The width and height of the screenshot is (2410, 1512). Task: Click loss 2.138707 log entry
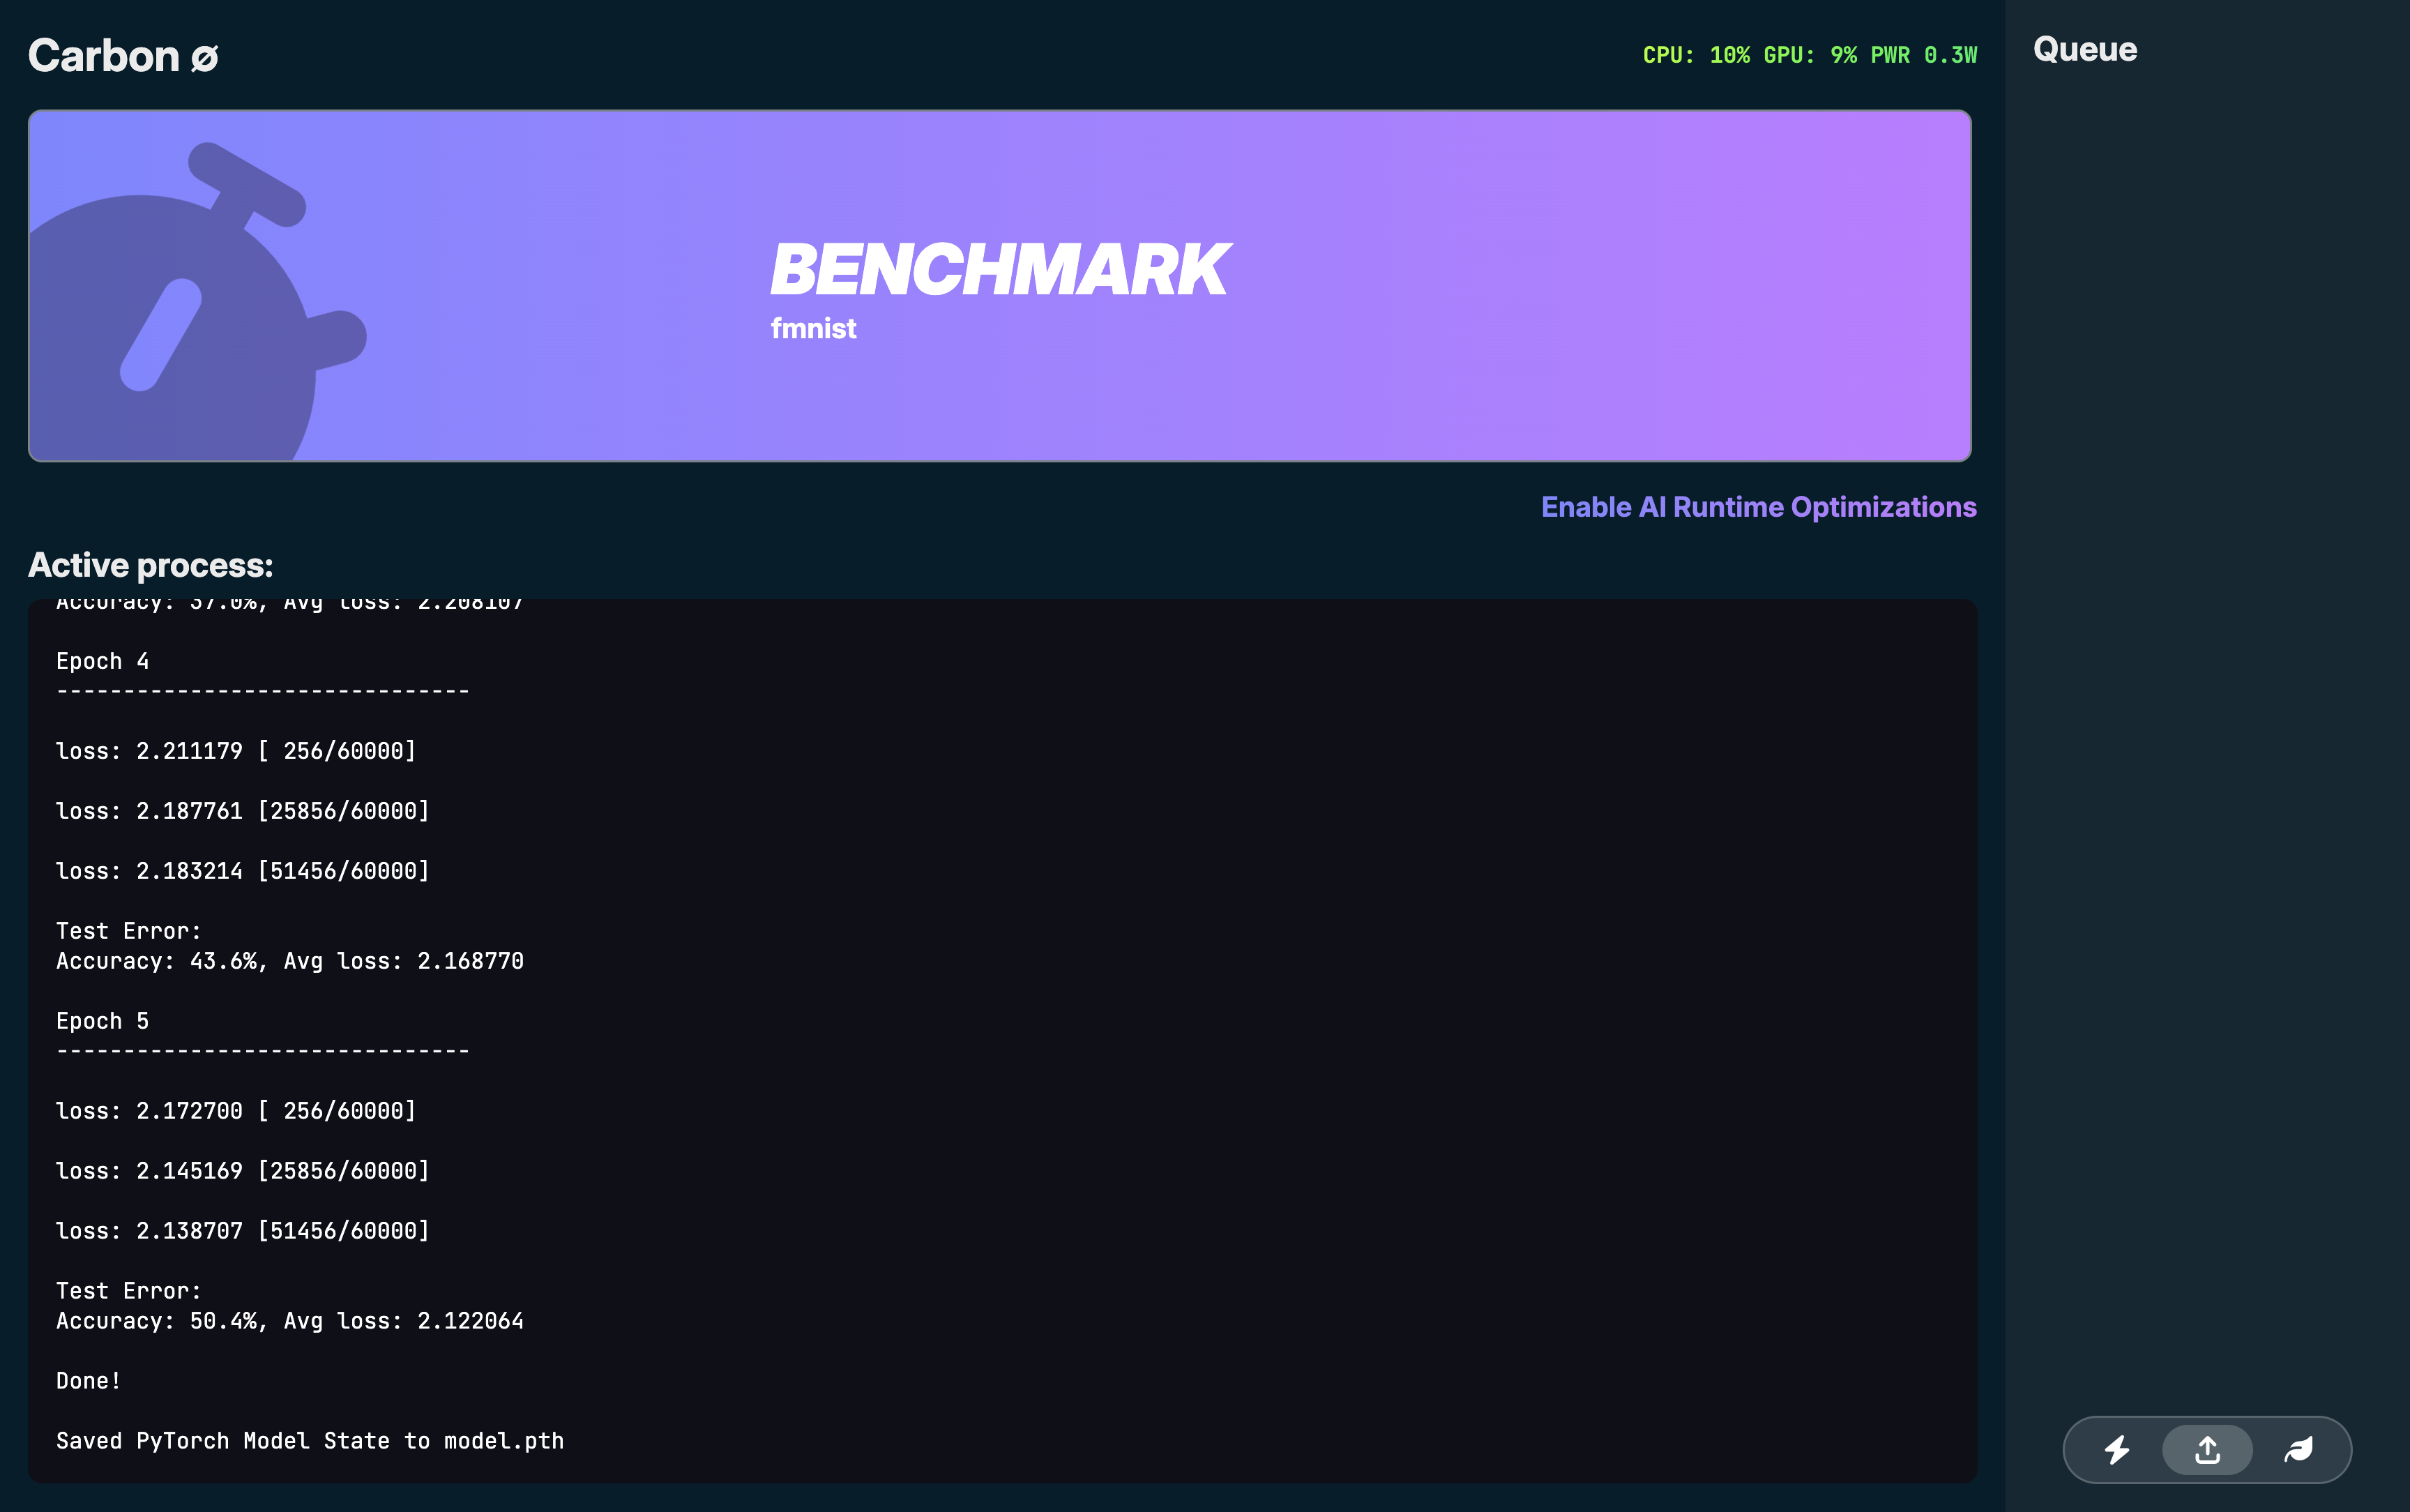(242, 1231)
